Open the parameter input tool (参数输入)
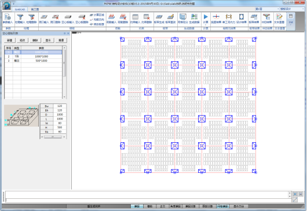The height and width of the screenshot is (211, 307). pyautogui.click(x=8, y=18)
